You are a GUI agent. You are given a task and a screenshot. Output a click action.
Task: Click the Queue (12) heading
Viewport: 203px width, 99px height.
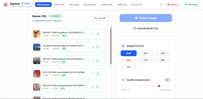pos(39,16)
